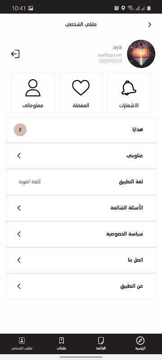Tap the aya@gg.com email text
162x360 pixels.
tap(110, 55)
